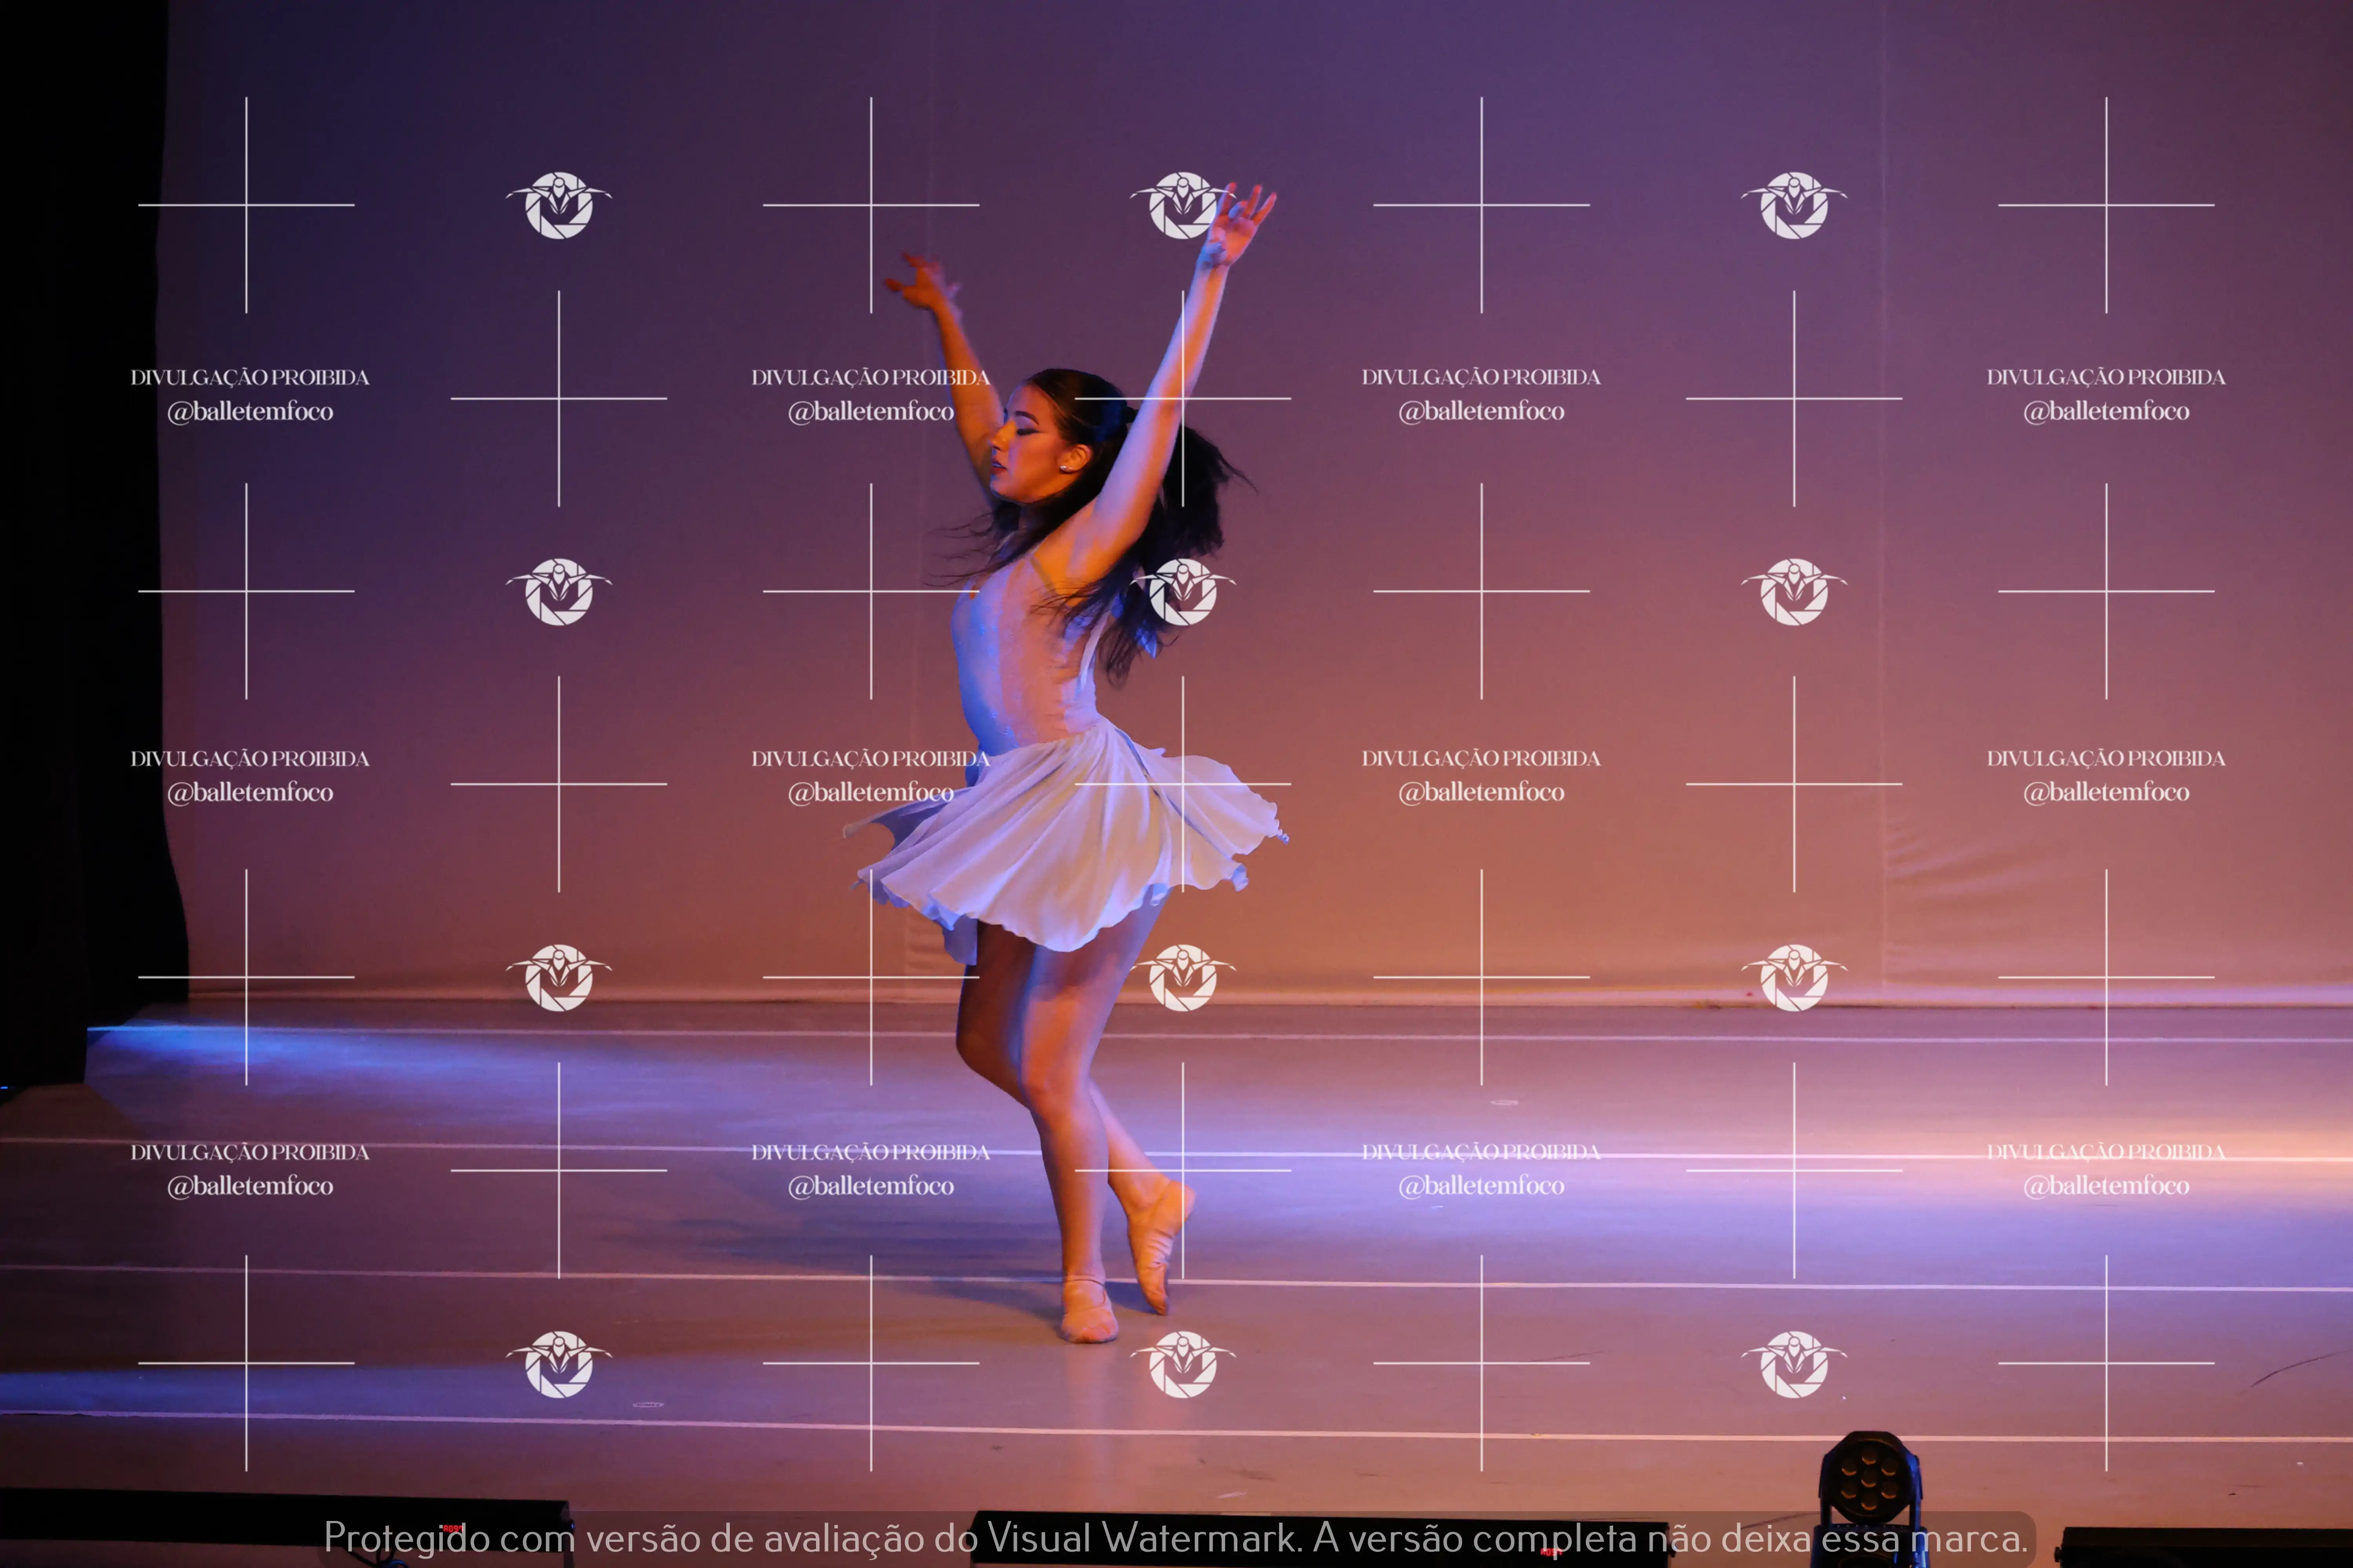The width and height of the screenshot is (2353, 1568).
Task: Click the bottom-right @balletemfoco handle text
Action: 2106,1186
